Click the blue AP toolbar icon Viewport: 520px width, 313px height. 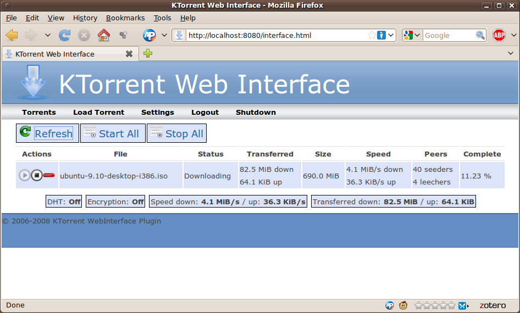click(149, 35)
